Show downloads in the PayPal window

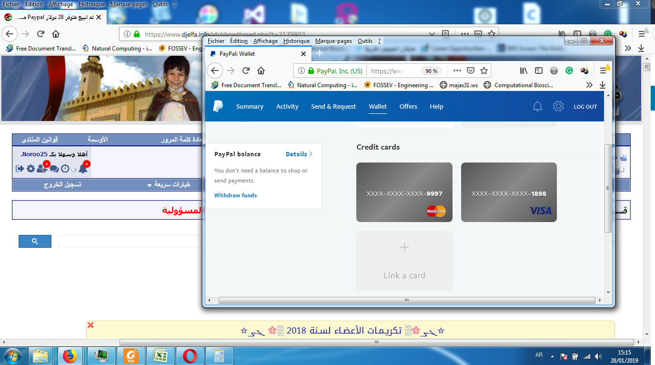(x=603, y=85)
